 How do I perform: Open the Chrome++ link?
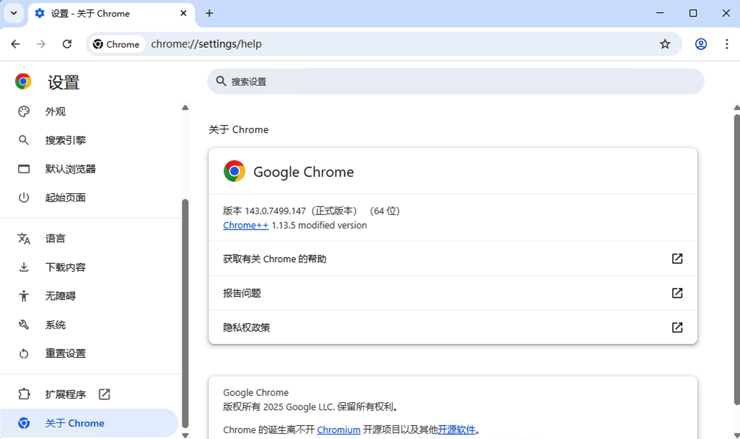coord(246,226)
